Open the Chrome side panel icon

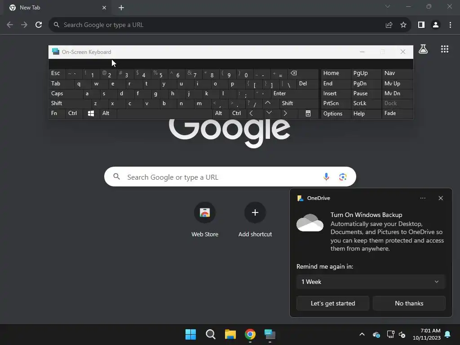(x=421, y=25)
